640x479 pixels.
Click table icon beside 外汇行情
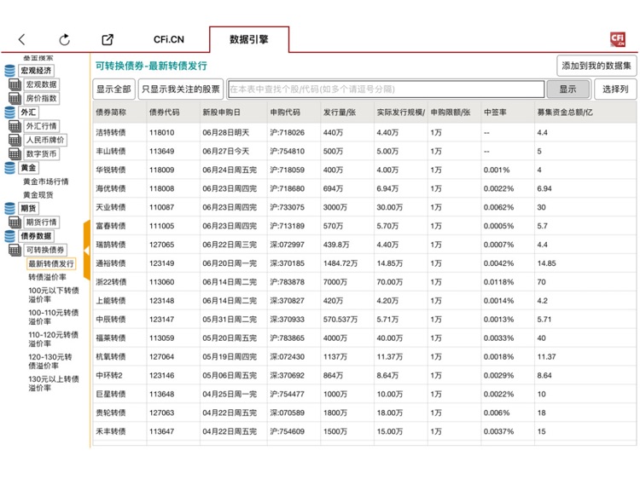click(x=15, y=126)
